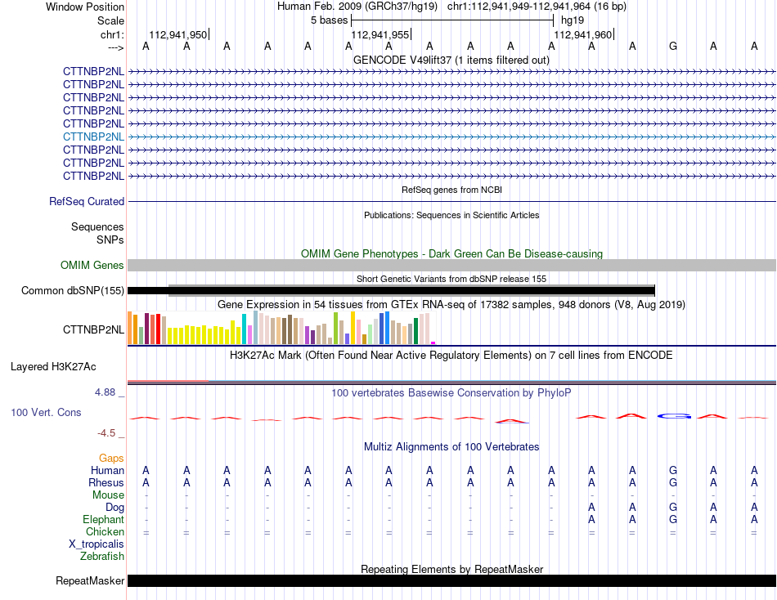Open the GTEx CTTNBP2NL expression bar chart
The image size is (777, 600).
[x=281, y=328]
